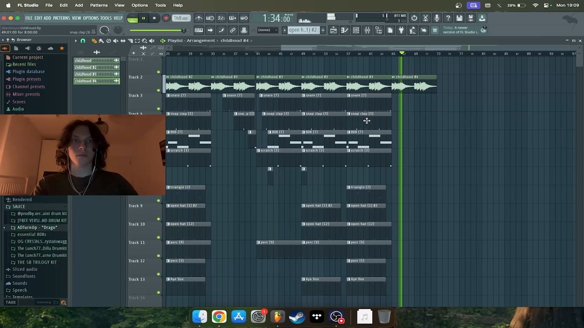Open undo history icon
584x328 pixels.
click(x=414, y=18)
